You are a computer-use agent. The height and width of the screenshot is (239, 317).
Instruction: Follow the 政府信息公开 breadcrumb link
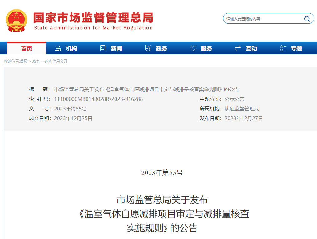click(x=57, y=61)
